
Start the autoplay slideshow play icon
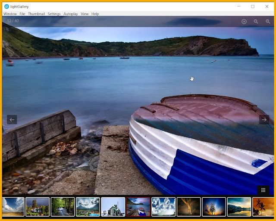[244, 22]
